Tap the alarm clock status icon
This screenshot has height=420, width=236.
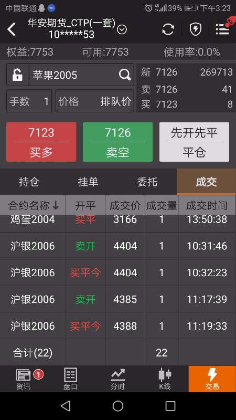pos(148,8)
